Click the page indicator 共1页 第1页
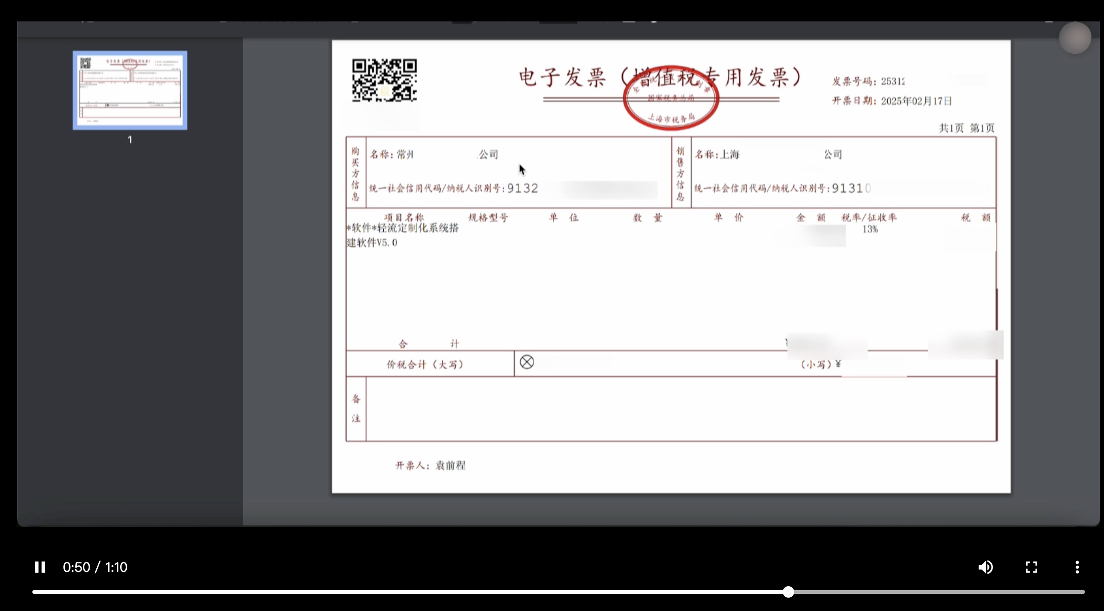The image size is (1104, 611). [967, 128]
